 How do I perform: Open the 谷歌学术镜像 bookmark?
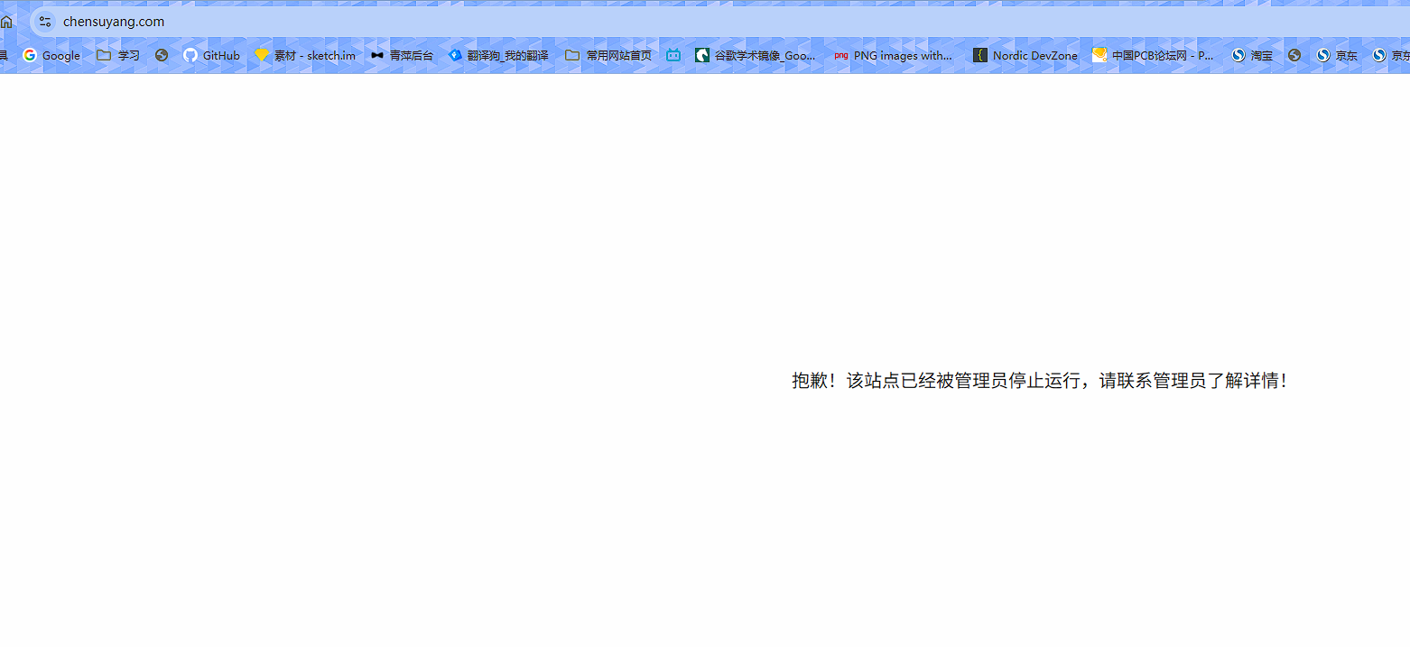(x=755, y=55)
